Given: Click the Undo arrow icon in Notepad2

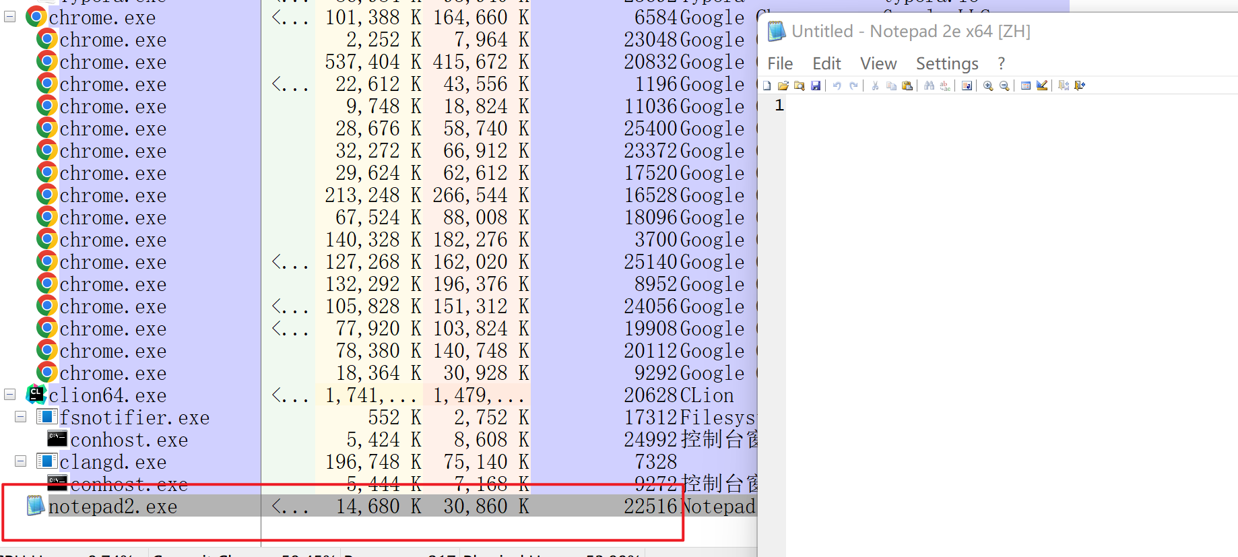Looking at the screenshot, I should click(x=837, y=86).
